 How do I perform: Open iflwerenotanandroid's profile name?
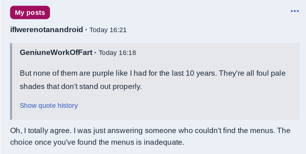pyautogui.click(x=46, y=30)
